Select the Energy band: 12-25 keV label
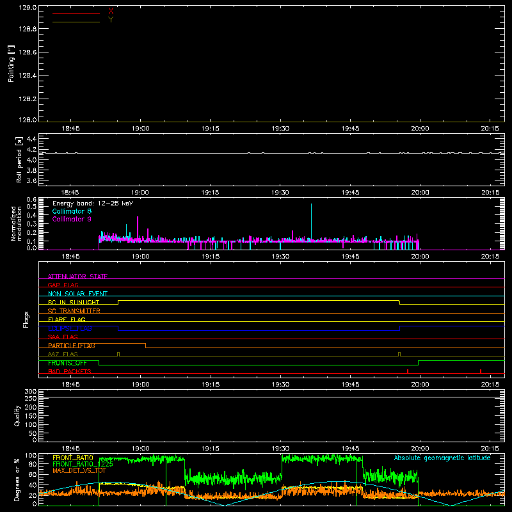The image size is (512, 512). 93,204
